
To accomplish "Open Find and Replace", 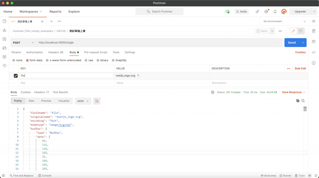I will pos(21,176).
